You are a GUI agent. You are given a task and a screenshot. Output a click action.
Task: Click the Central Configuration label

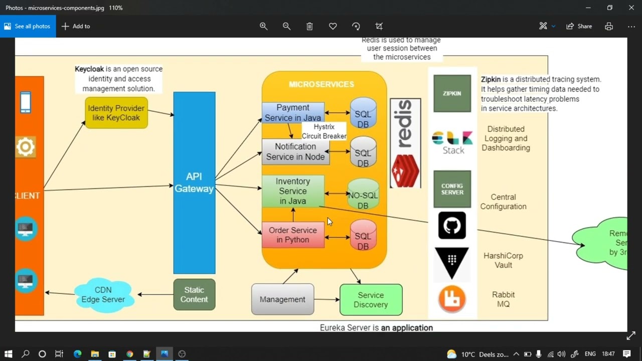click(x=503, y=202)
